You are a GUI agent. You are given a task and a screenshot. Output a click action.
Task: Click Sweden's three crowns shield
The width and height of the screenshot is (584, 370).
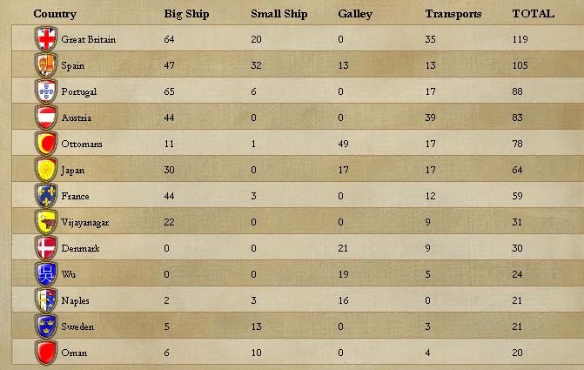[x=46, y=326]
